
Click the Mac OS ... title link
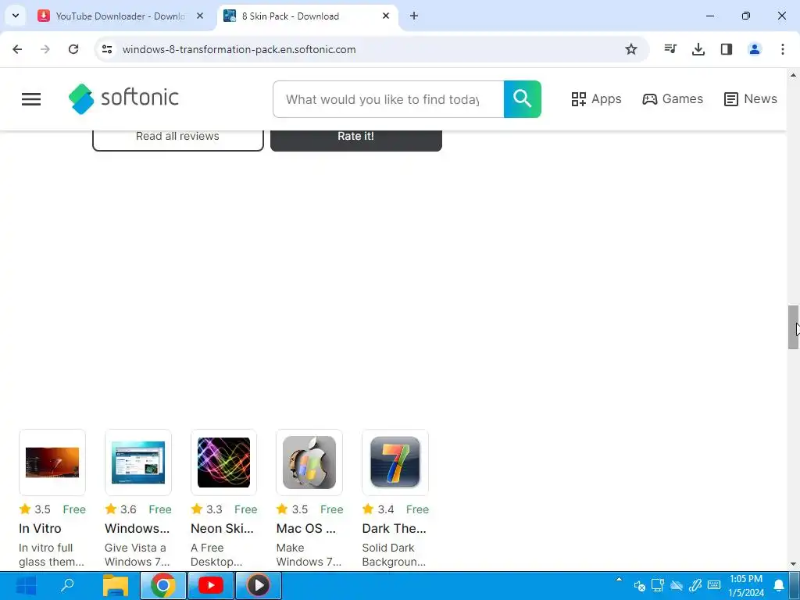coord(306,529)
